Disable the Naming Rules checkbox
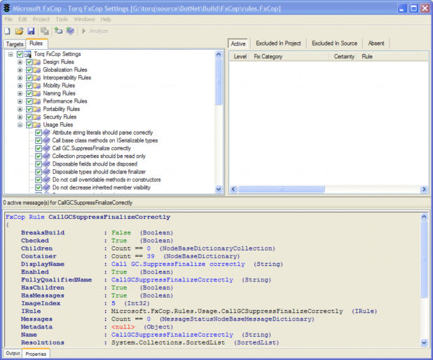This screenshot has height=360, width=433. (x=29, y=93)
